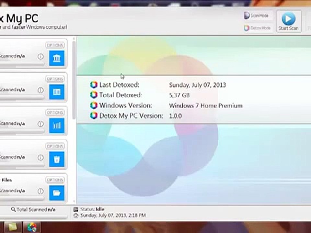Click the magnifier icon beside Total Scanned
The width and height of the screenshot is (311, 233).
(13, 209)
